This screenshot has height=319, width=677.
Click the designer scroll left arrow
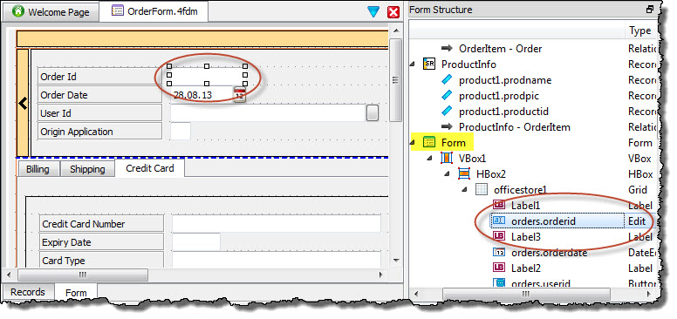coord(10,275)
